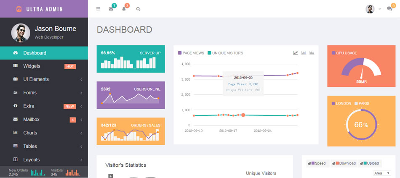
Task: Open Layouts in the sidebar
Action: click(x=44, y=160)
